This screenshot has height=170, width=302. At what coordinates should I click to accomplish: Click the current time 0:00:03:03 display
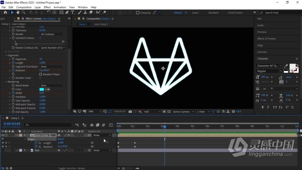click(x=12, y=124)
